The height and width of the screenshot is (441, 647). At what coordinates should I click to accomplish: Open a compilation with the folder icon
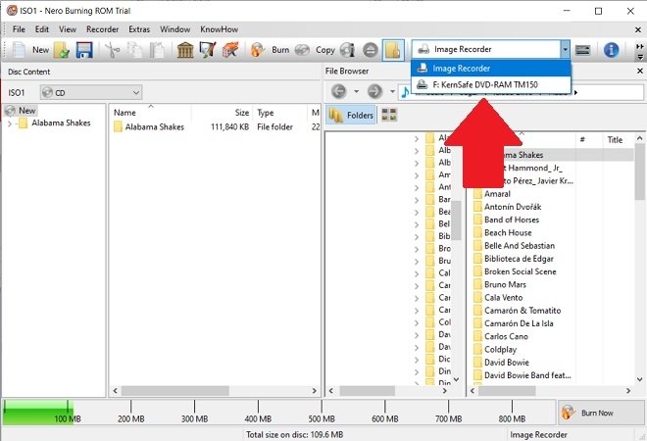[x=62, y=50]
